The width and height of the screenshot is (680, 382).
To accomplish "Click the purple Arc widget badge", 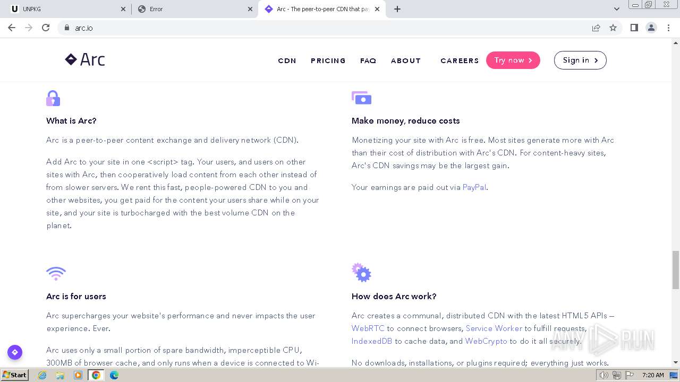I will [x=15, y=352].
